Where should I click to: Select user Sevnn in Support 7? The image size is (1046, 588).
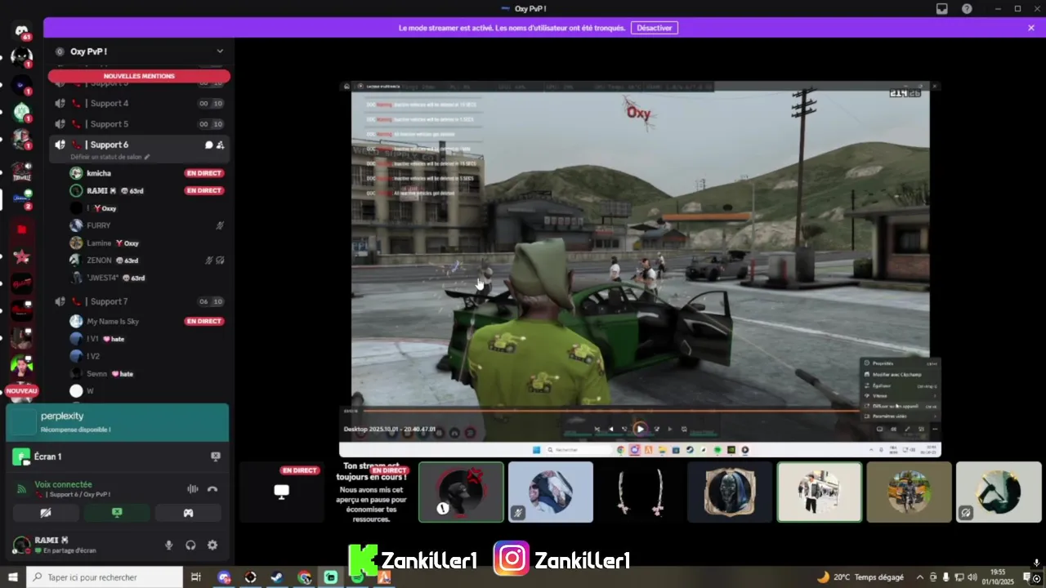96,373
